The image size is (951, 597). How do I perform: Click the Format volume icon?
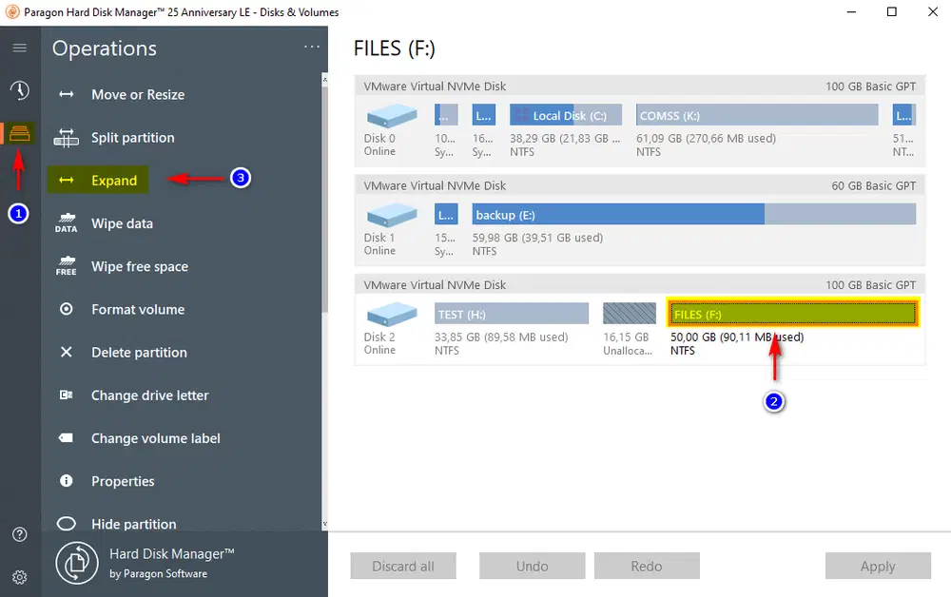tap(67, 309)
